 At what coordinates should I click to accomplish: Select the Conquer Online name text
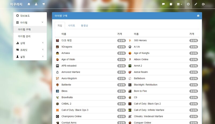(x=142, y=122)
